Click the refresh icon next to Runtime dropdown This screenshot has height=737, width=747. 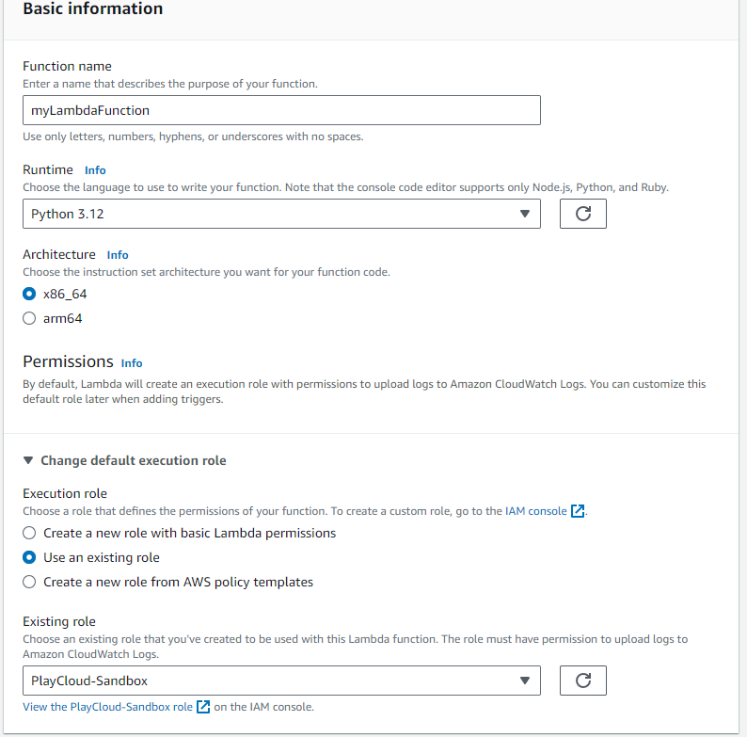582,214
